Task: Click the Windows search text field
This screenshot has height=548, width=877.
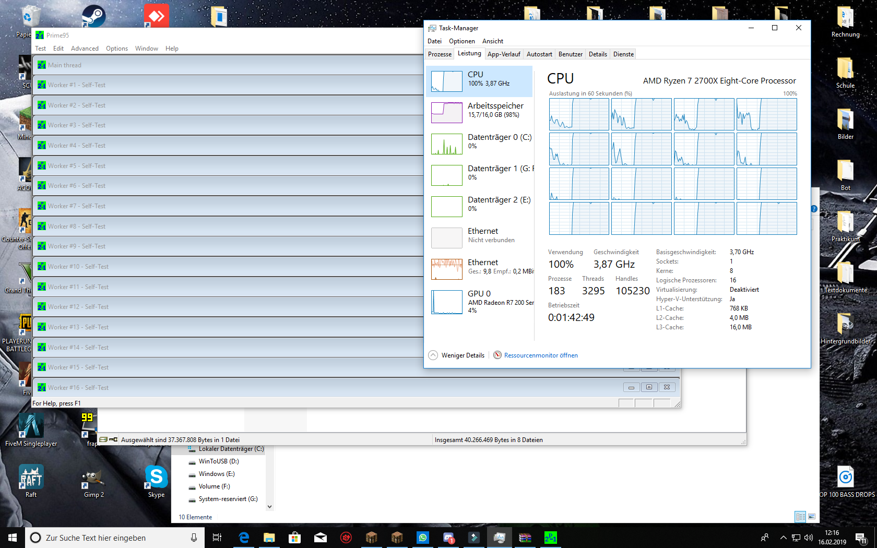Action: pos(115,538)
